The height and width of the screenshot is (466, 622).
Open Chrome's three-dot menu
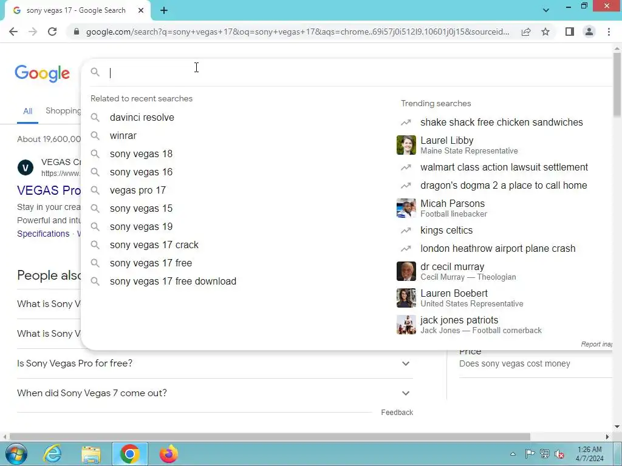(x=609, y=32)
